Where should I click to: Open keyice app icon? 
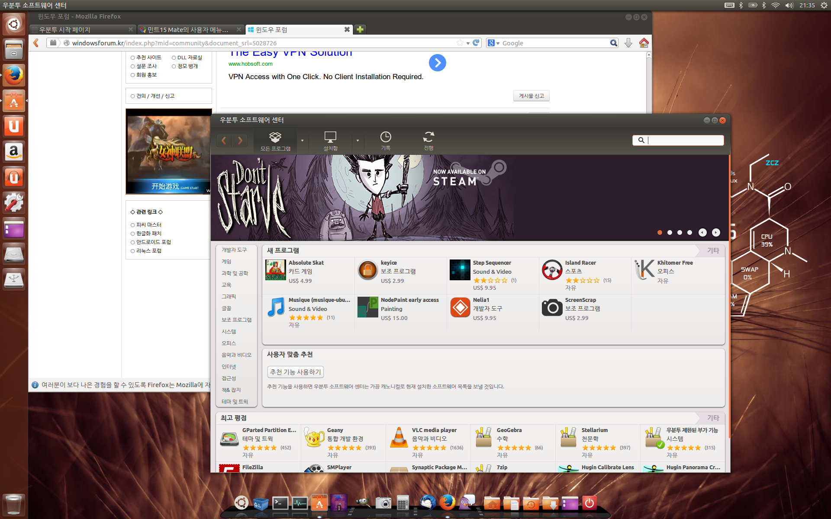tap(368, 270)
